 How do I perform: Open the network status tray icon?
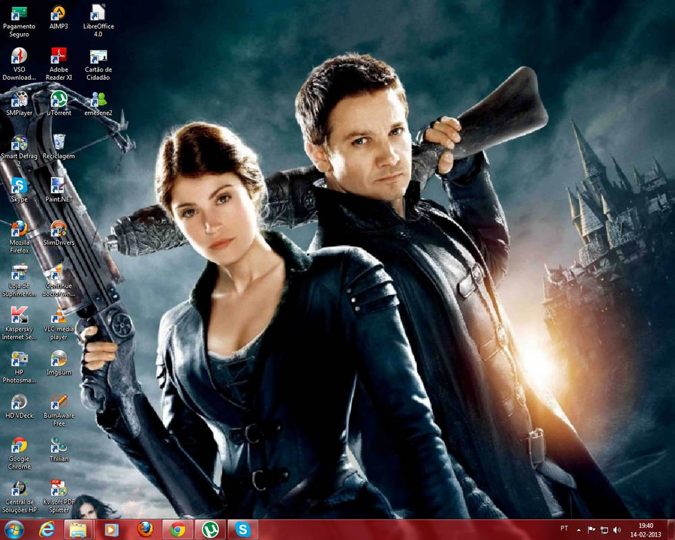click(x=604, y=530)
